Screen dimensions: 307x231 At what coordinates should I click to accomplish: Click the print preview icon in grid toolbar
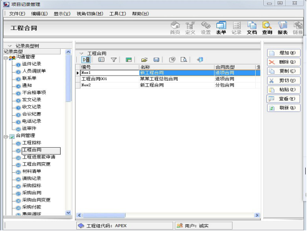(x=184, y=60)
